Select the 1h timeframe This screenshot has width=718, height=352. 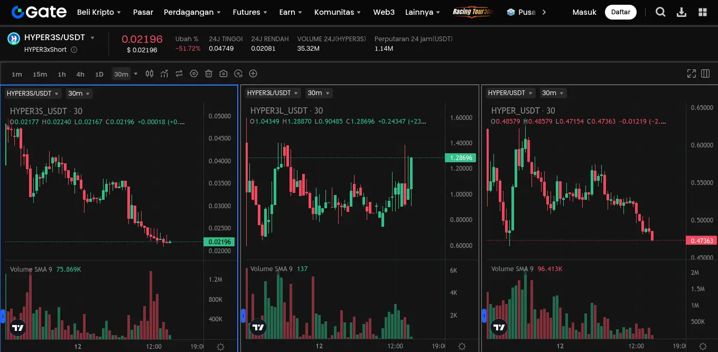pyautogui.click(x=62, y=74)
